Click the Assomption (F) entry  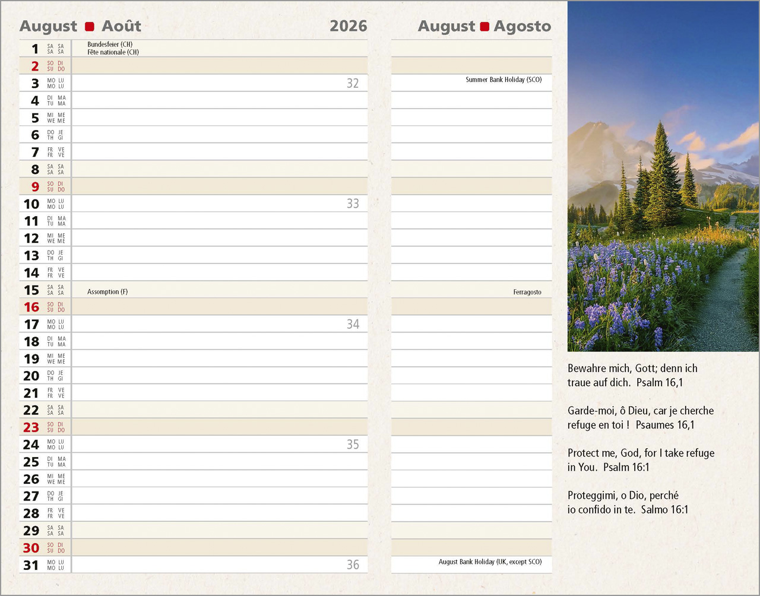107,292
